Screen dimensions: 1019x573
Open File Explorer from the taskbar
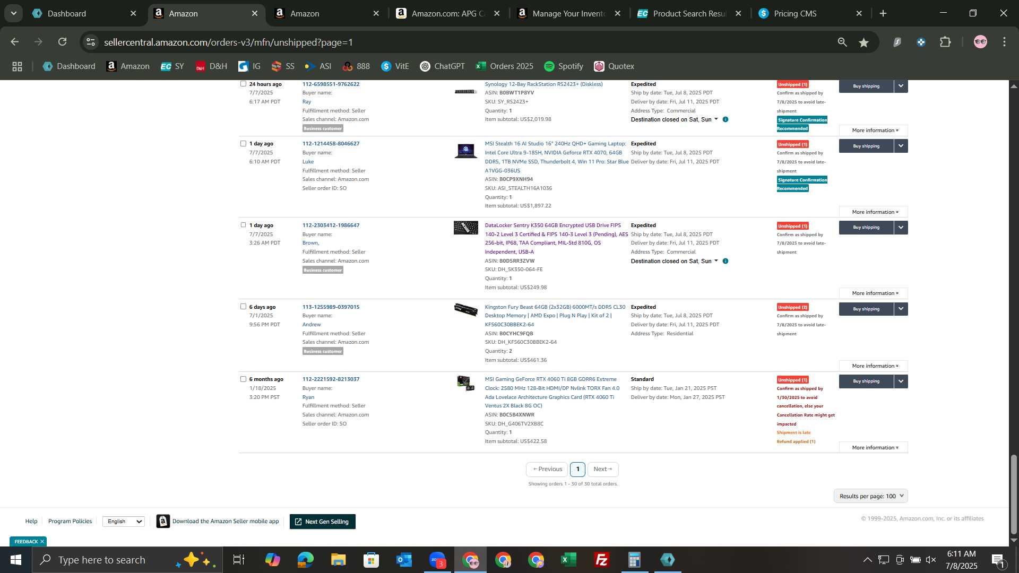pyautogui.click(x=338, y=560)
